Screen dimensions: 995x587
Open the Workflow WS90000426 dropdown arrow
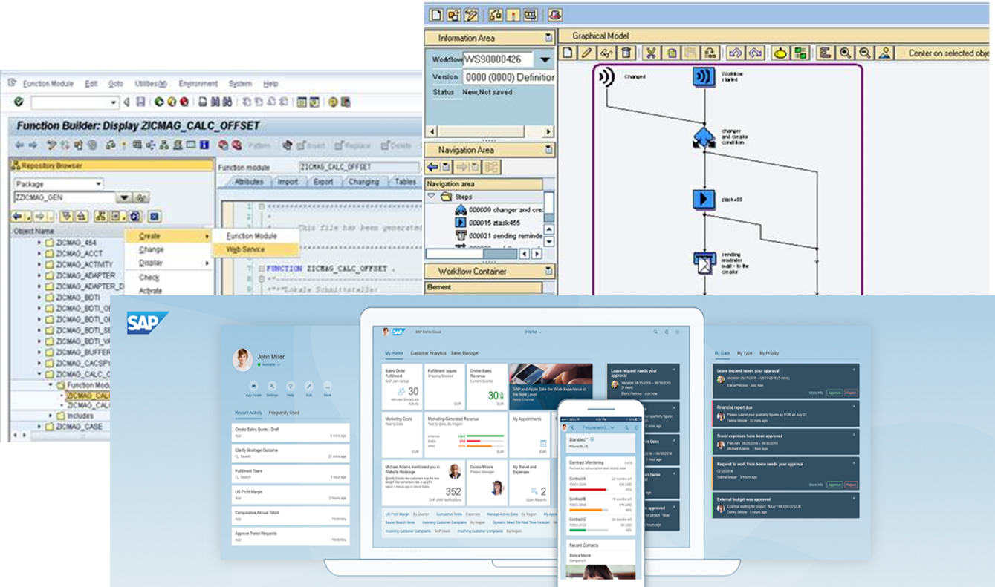click(x=546, y=59)
